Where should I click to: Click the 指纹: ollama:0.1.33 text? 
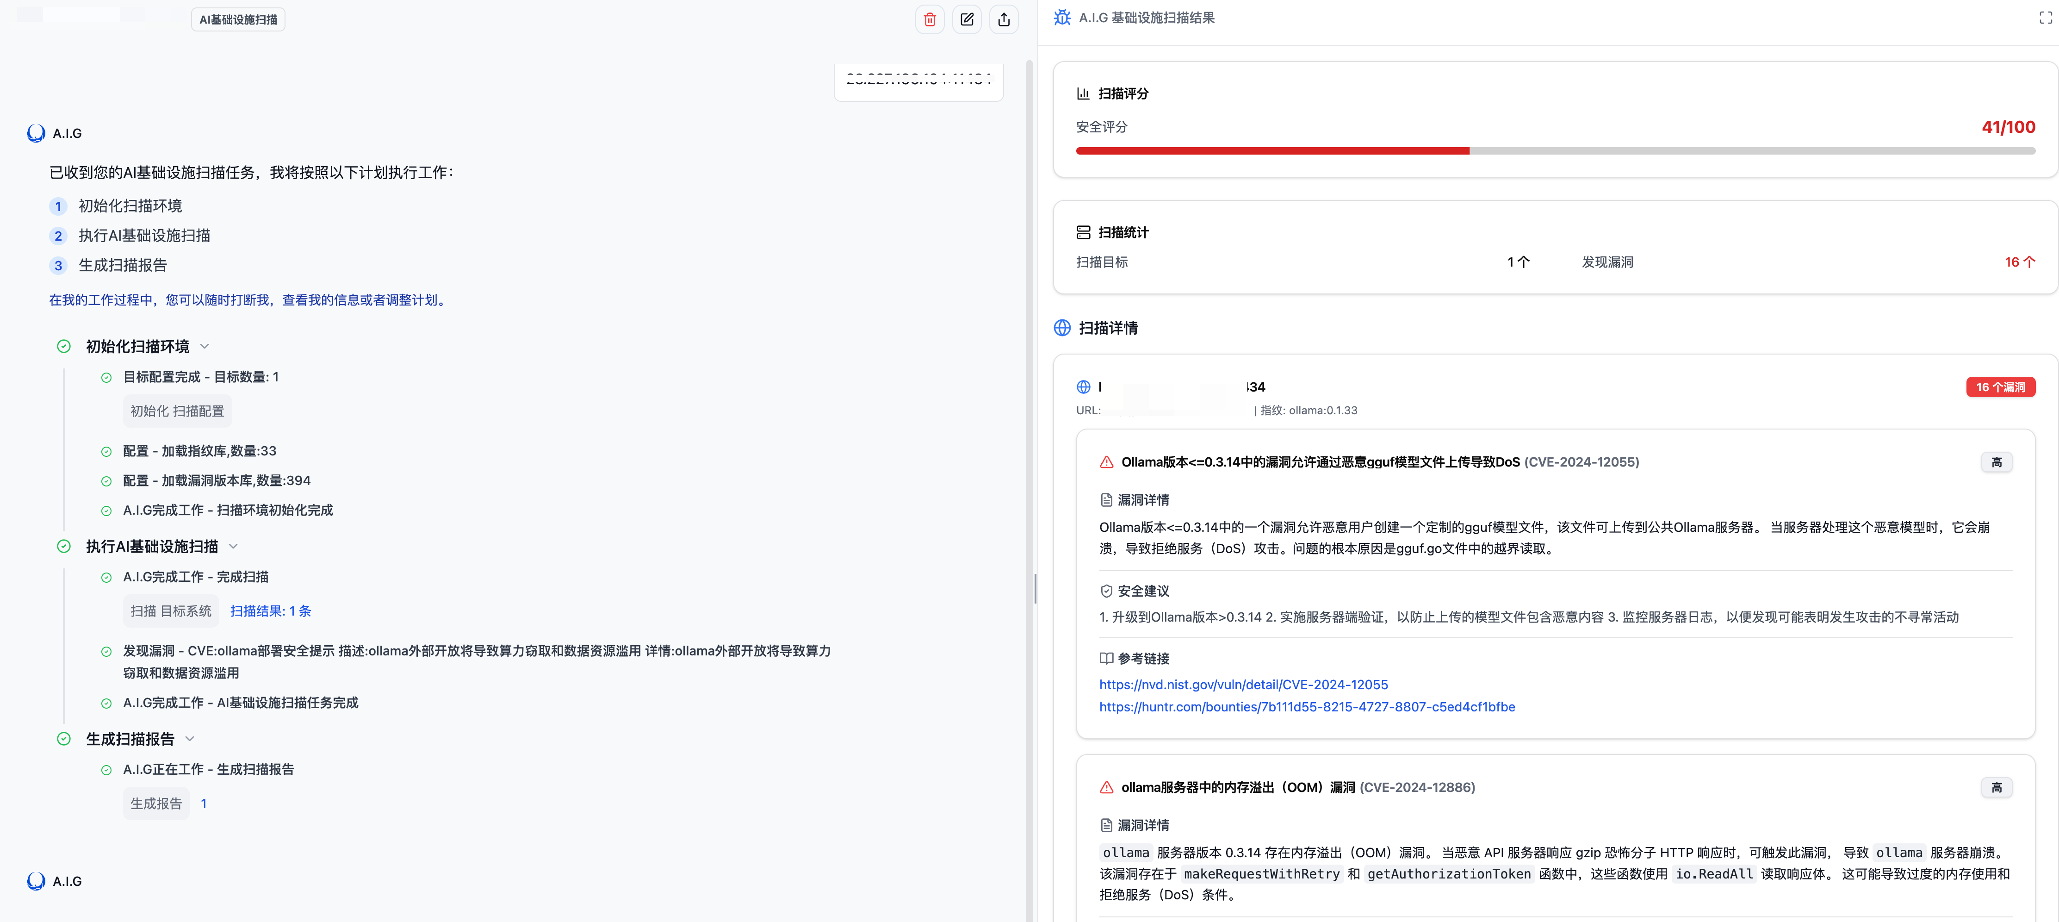pyautogui.click(x=1309, y=410)
